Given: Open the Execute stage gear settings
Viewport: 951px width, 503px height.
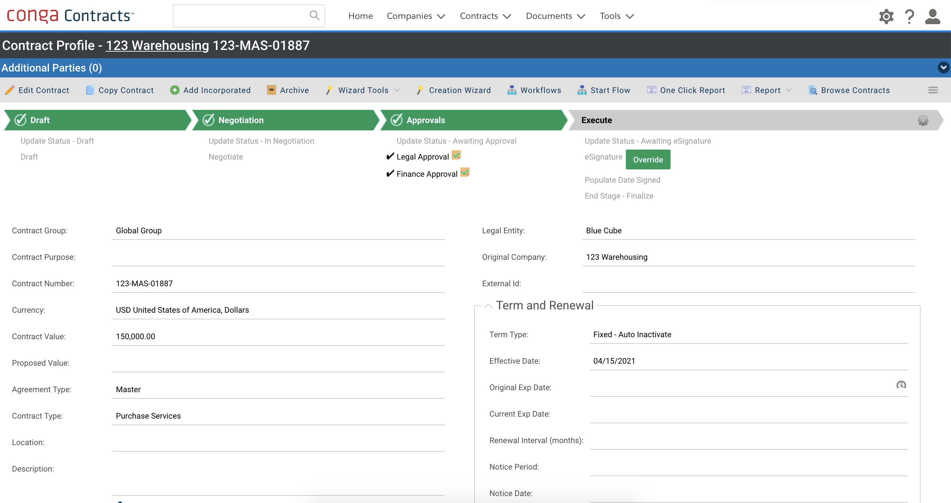Looking at the screenshot, I should pos(923,120).
